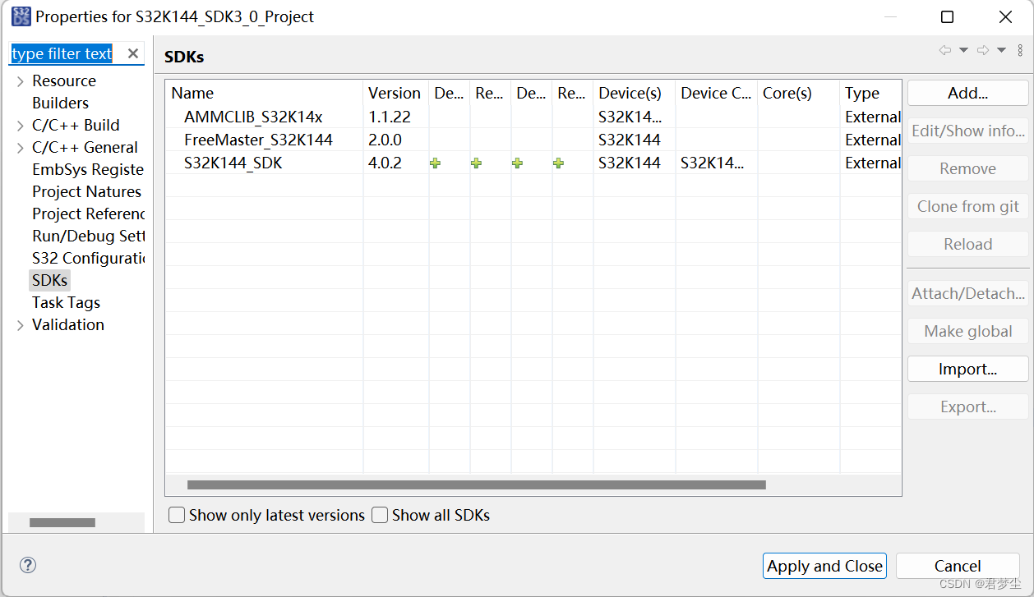Screen dimensions: 1034x597
Task: Click the Apply and Close button
Action: [x=824, y=566]
